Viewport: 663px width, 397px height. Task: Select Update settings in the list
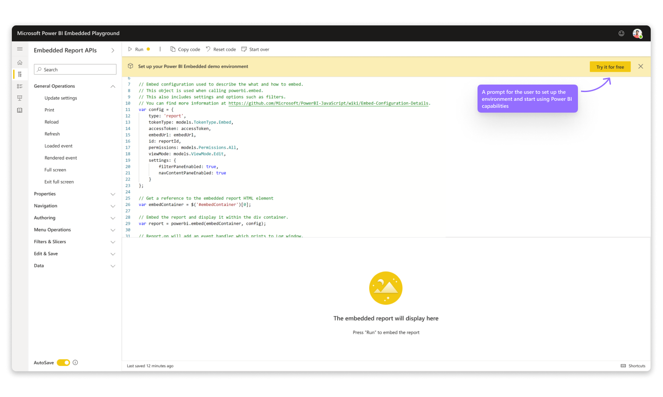pos(61,98)
